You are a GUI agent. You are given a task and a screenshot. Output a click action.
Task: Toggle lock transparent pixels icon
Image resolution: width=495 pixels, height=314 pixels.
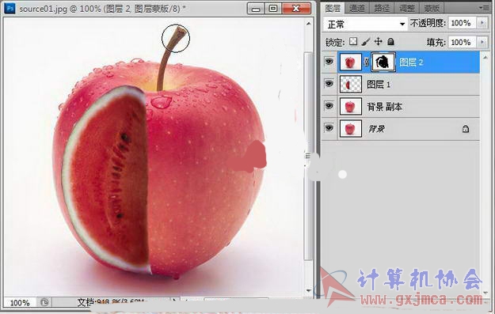click(353, 42)
